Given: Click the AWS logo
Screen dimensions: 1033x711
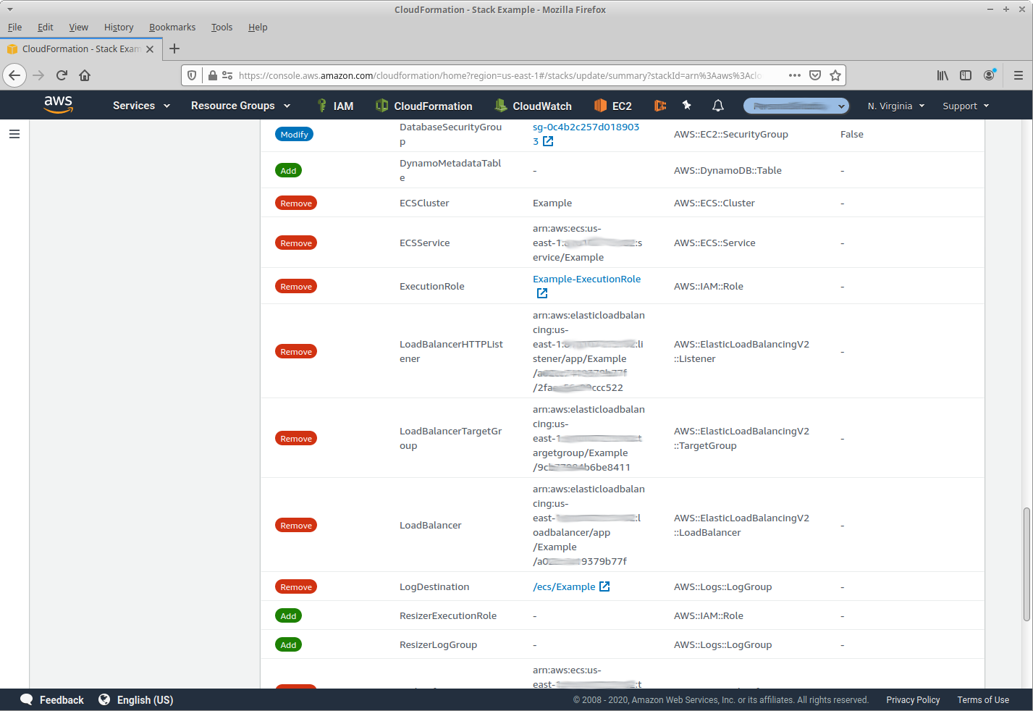Looking at the screenshot, I should tap(58, 104).
